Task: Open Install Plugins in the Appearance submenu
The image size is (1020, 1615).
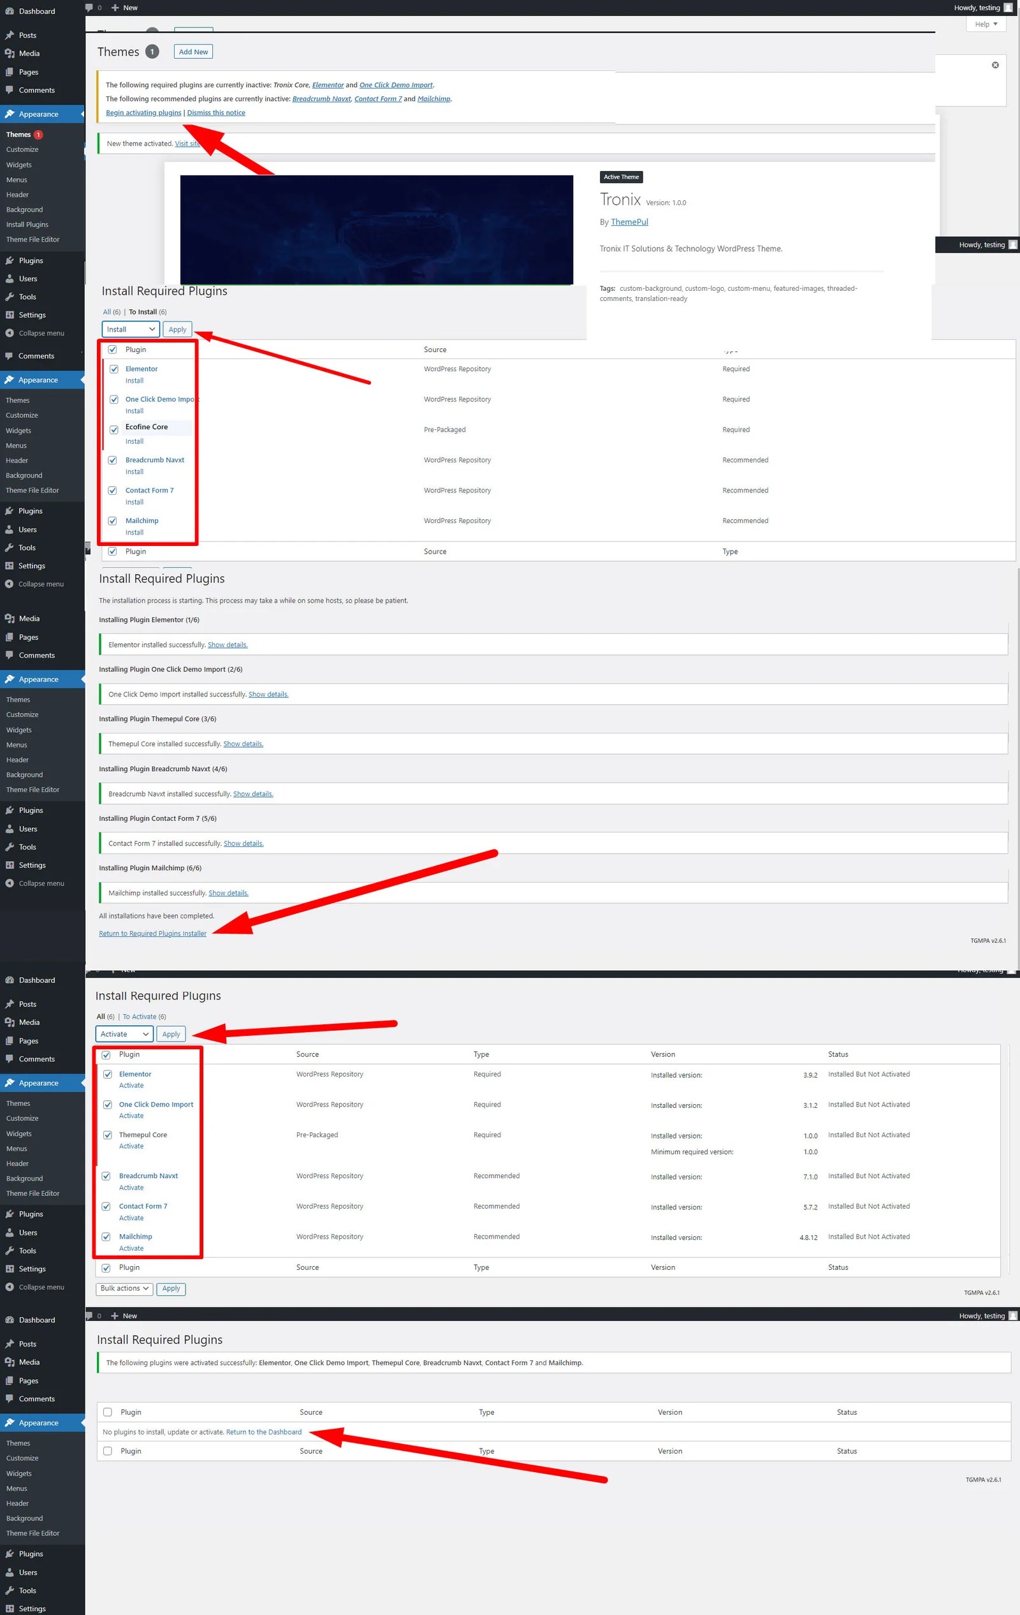Action: point(27,225)
